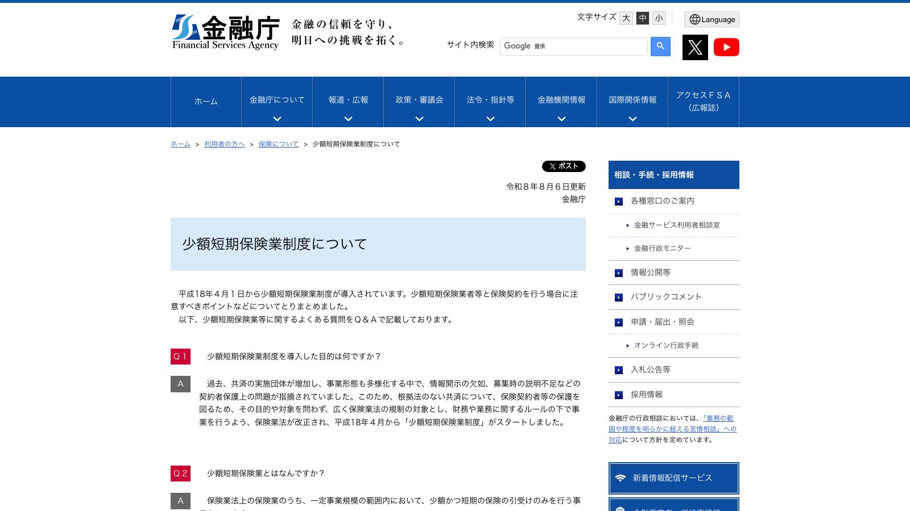Open 金融サービス利用者相談室 sidebar link
Viewport: 910px width, 511px height.
click(x=677, y=225)
